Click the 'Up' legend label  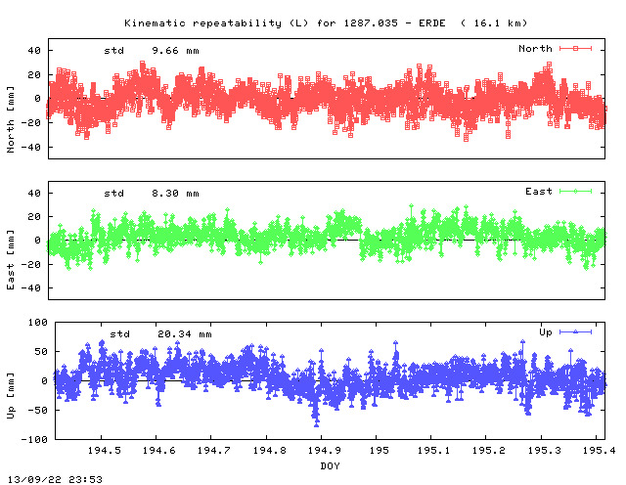546,332
